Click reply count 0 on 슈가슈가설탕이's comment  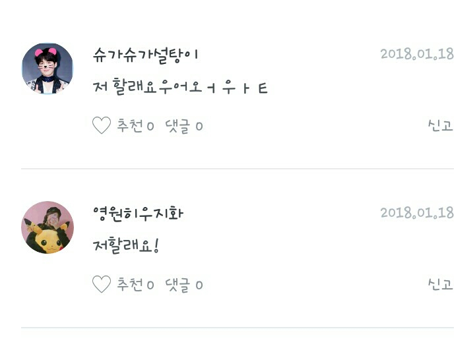199,126
